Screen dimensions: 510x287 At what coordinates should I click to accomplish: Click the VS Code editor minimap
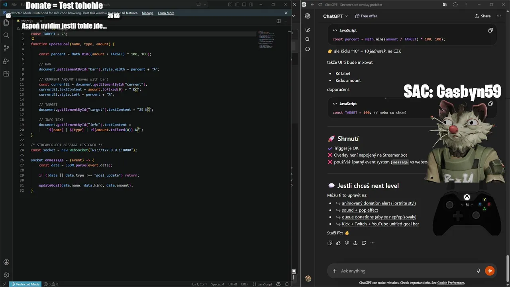coord(266,40)
